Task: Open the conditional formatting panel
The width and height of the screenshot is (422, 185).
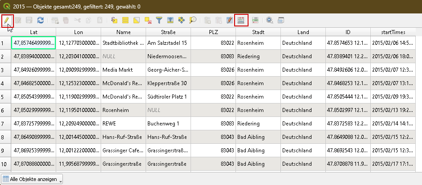Action: 255,20
